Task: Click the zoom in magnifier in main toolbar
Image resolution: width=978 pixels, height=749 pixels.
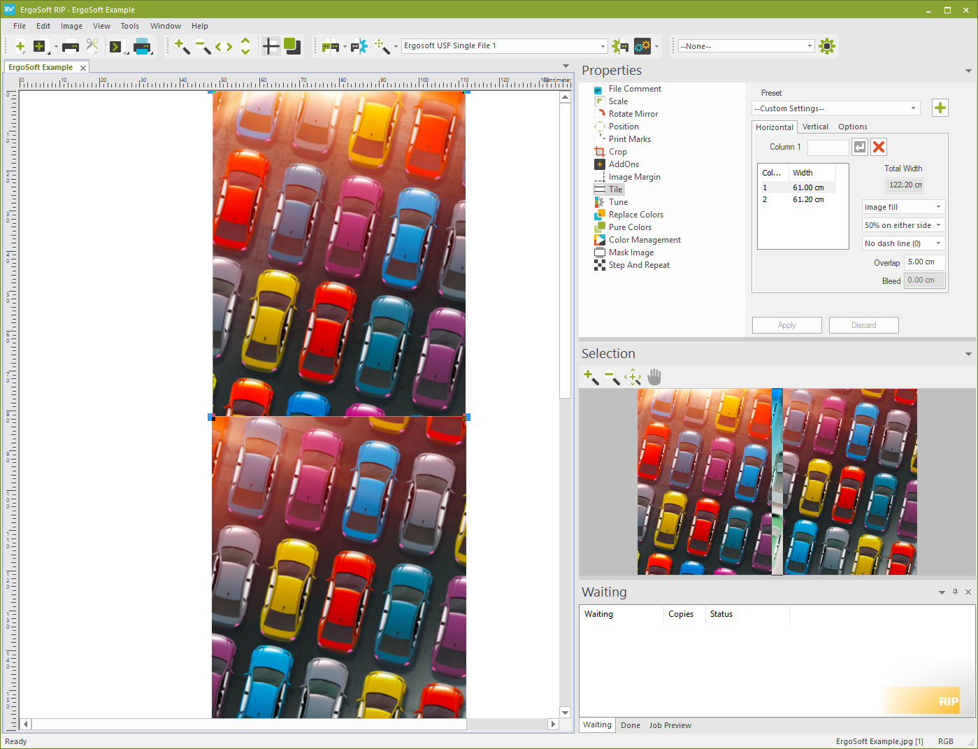Action: click(x=182, y=46)
